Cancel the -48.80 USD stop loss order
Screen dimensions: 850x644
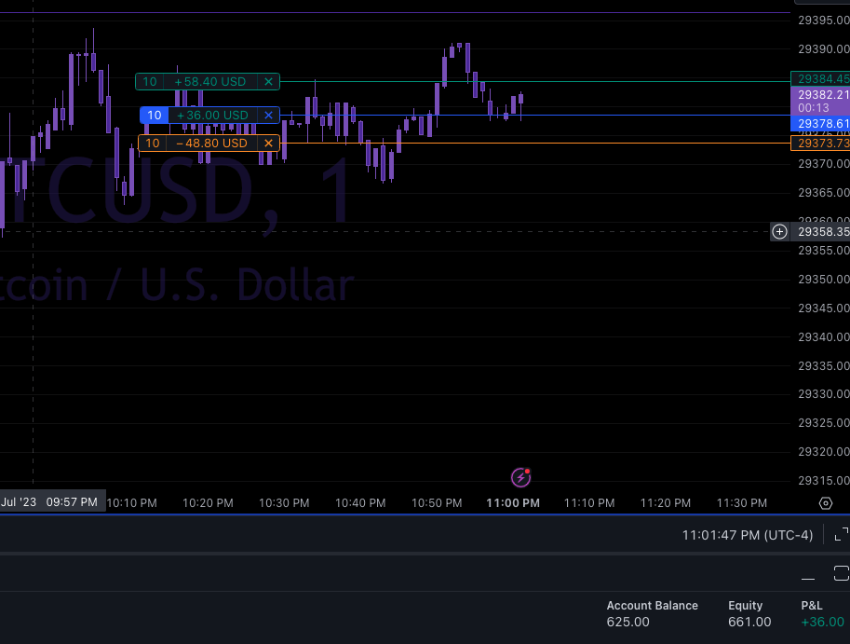click(268, 144)
